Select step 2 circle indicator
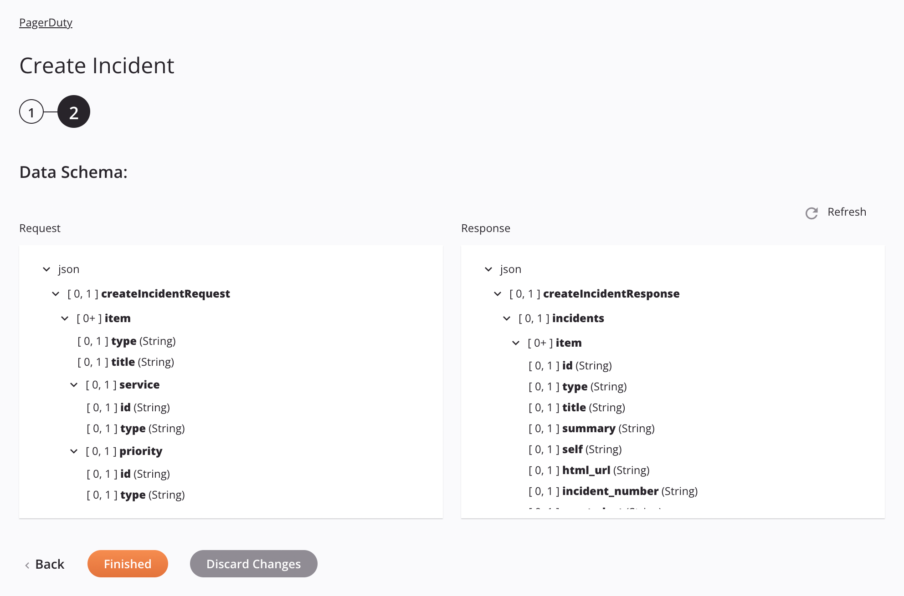This screenshot has width=904, height=596. click(x=72, y=111)
